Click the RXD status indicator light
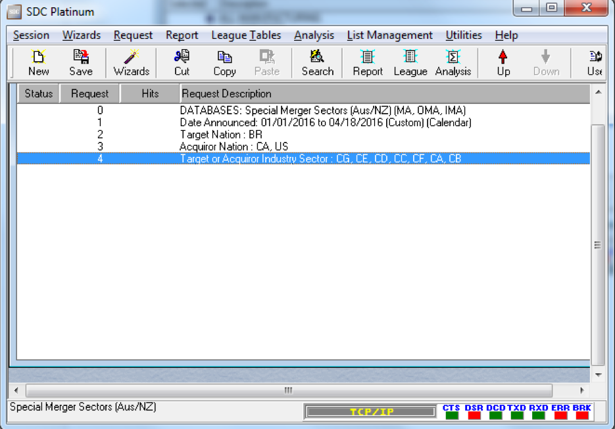 tap(539, 415)
